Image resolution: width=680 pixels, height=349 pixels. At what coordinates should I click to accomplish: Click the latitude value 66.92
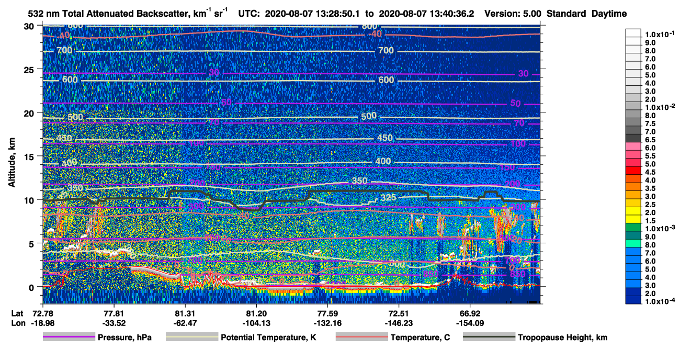pyautogui.click(x=471, y=313)
